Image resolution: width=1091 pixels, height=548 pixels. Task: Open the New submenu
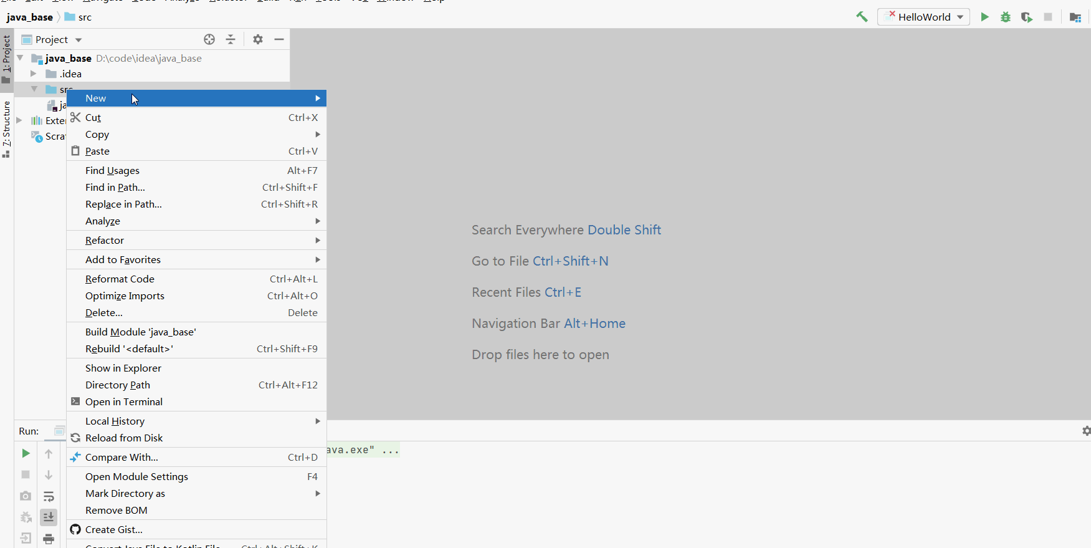196,99
